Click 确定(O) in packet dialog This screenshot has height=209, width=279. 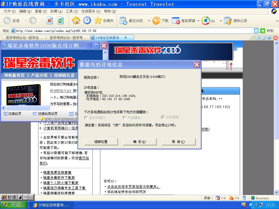point(140,142)
